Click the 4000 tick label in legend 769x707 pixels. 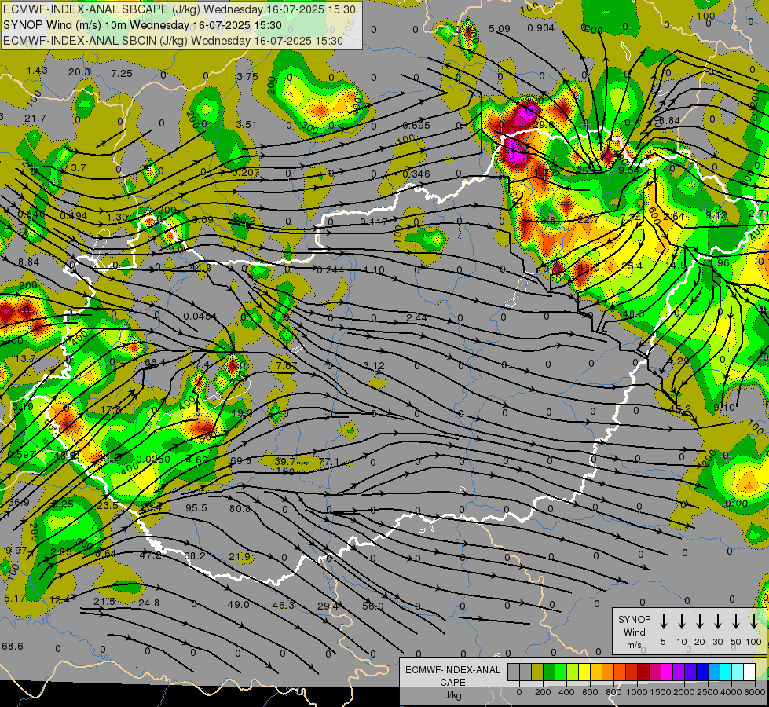pyautogui.click(x=732, y=692)
